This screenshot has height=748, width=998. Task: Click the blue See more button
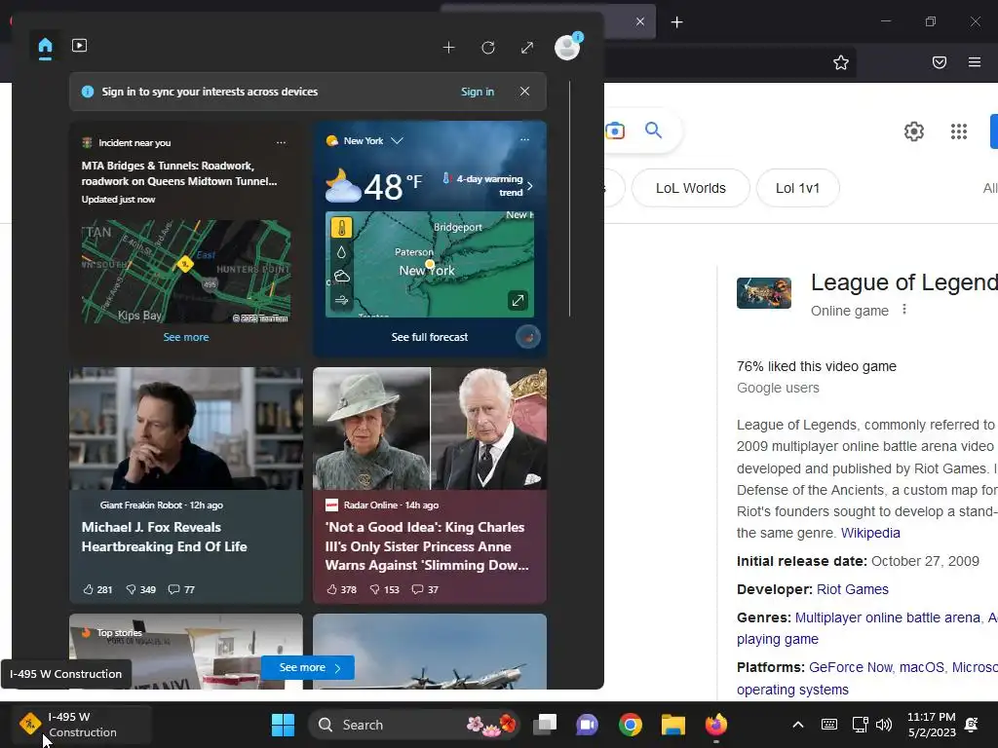point(308,668)
